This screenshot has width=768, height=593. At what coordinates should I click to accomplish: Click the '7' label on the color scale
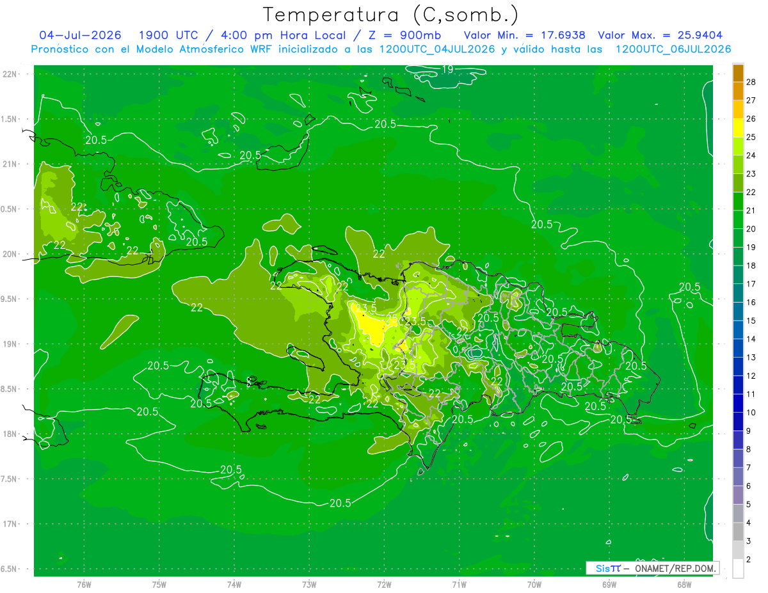click(x=749, y=468)
